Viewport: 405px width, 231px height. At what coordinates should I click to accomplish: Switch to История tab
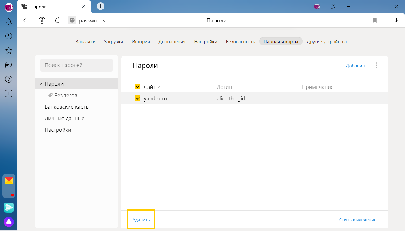(x=141, y=41)
